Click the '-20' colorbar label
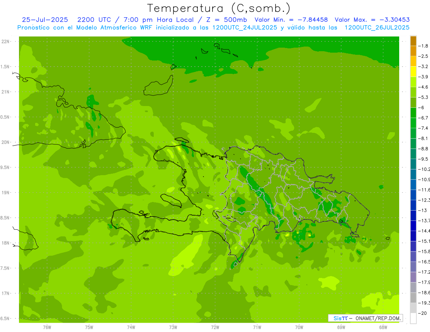430x332 pixels. pyautogui.click(x=423, y=313)
